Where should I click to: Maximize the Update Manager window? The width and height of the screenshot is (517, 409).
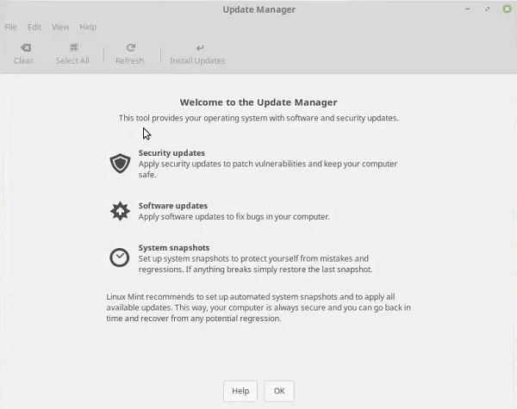488,9
